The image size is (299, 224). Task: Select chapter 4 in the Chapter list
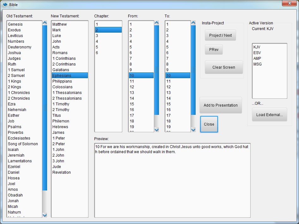tap(97, 41)
